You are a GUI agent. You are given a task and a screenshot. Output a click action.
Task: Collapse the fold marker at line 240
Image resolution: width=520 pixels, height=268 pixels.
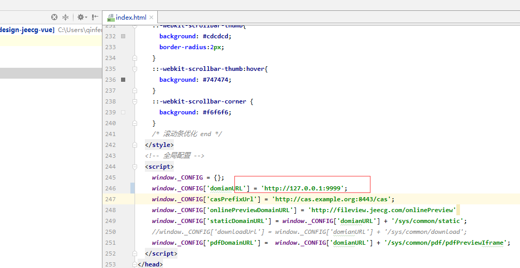[135, 123]
